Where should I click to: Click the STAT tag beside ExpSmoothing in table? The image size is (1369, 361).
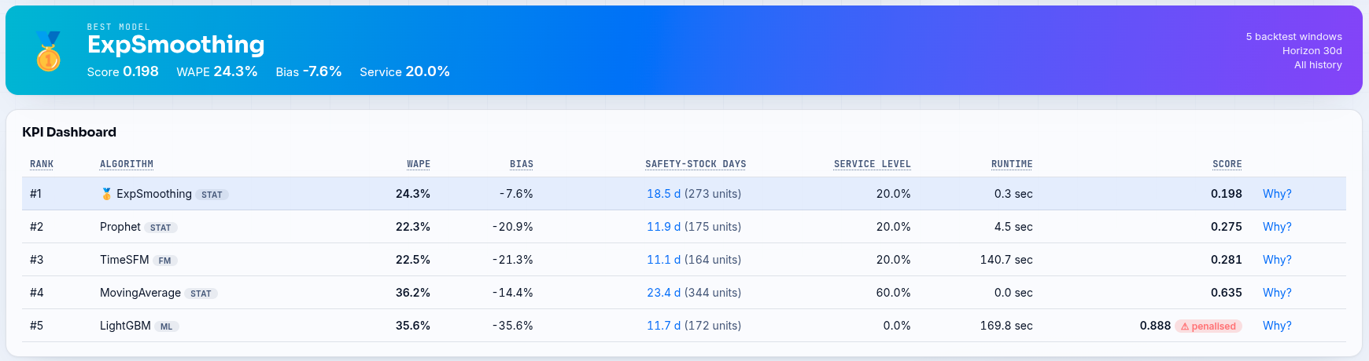(212, 195)
